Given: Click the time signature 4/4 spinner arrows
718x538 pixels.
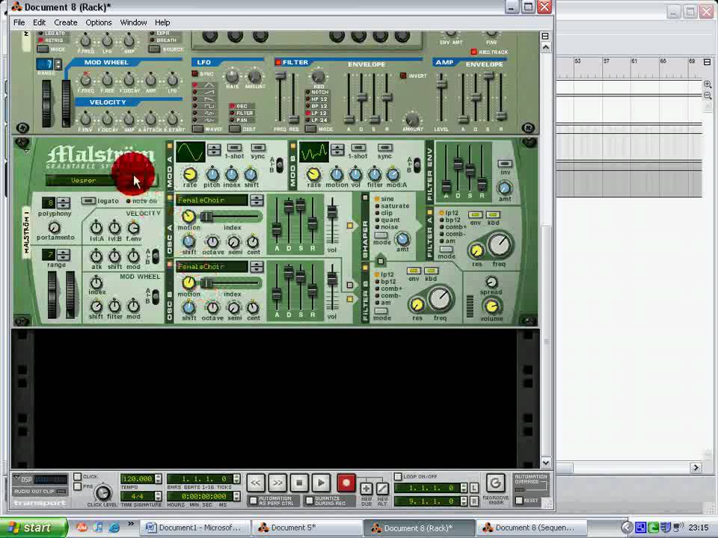Looking at the screenshot, I should (x=158, y=496).
